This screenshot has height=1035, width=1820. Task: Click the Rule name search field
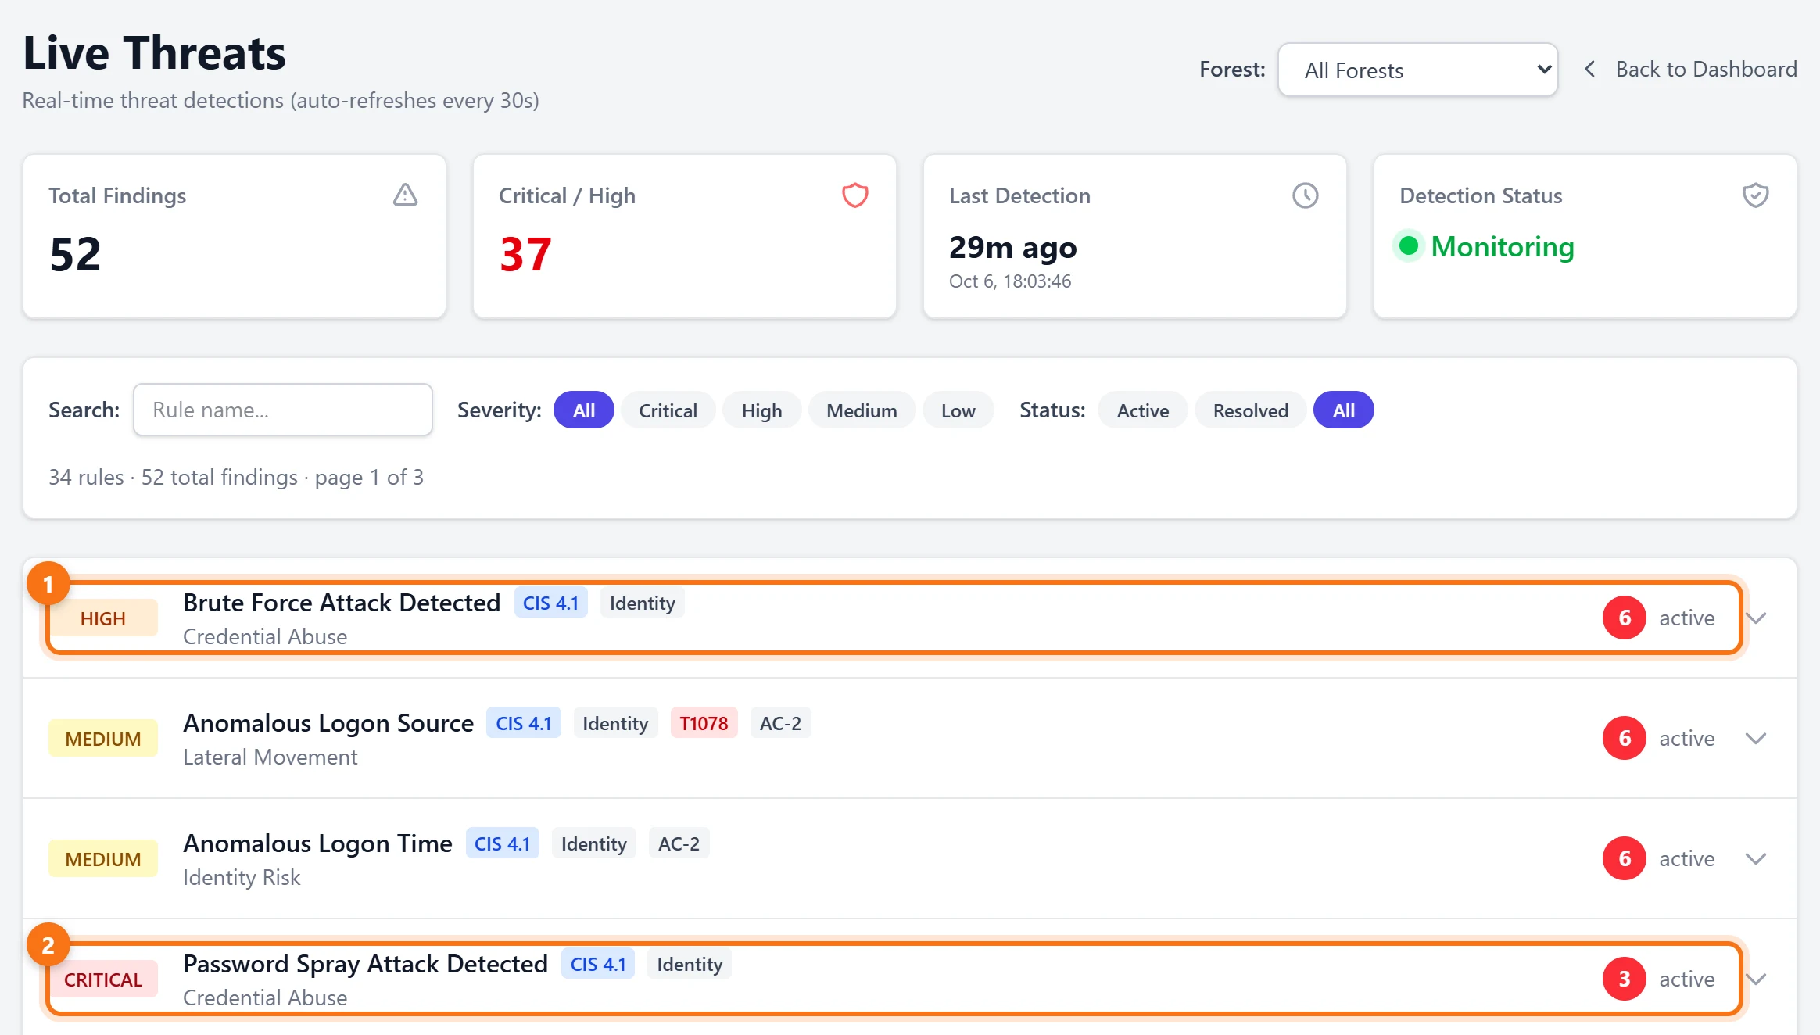coord(283,410)
